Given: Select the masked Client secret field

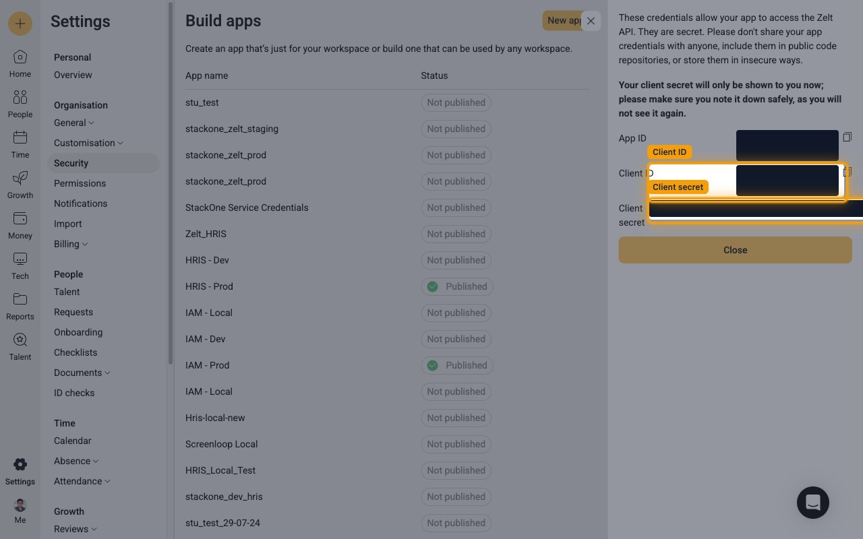Looking at the screenshot, I should click(x=756, y=209).
